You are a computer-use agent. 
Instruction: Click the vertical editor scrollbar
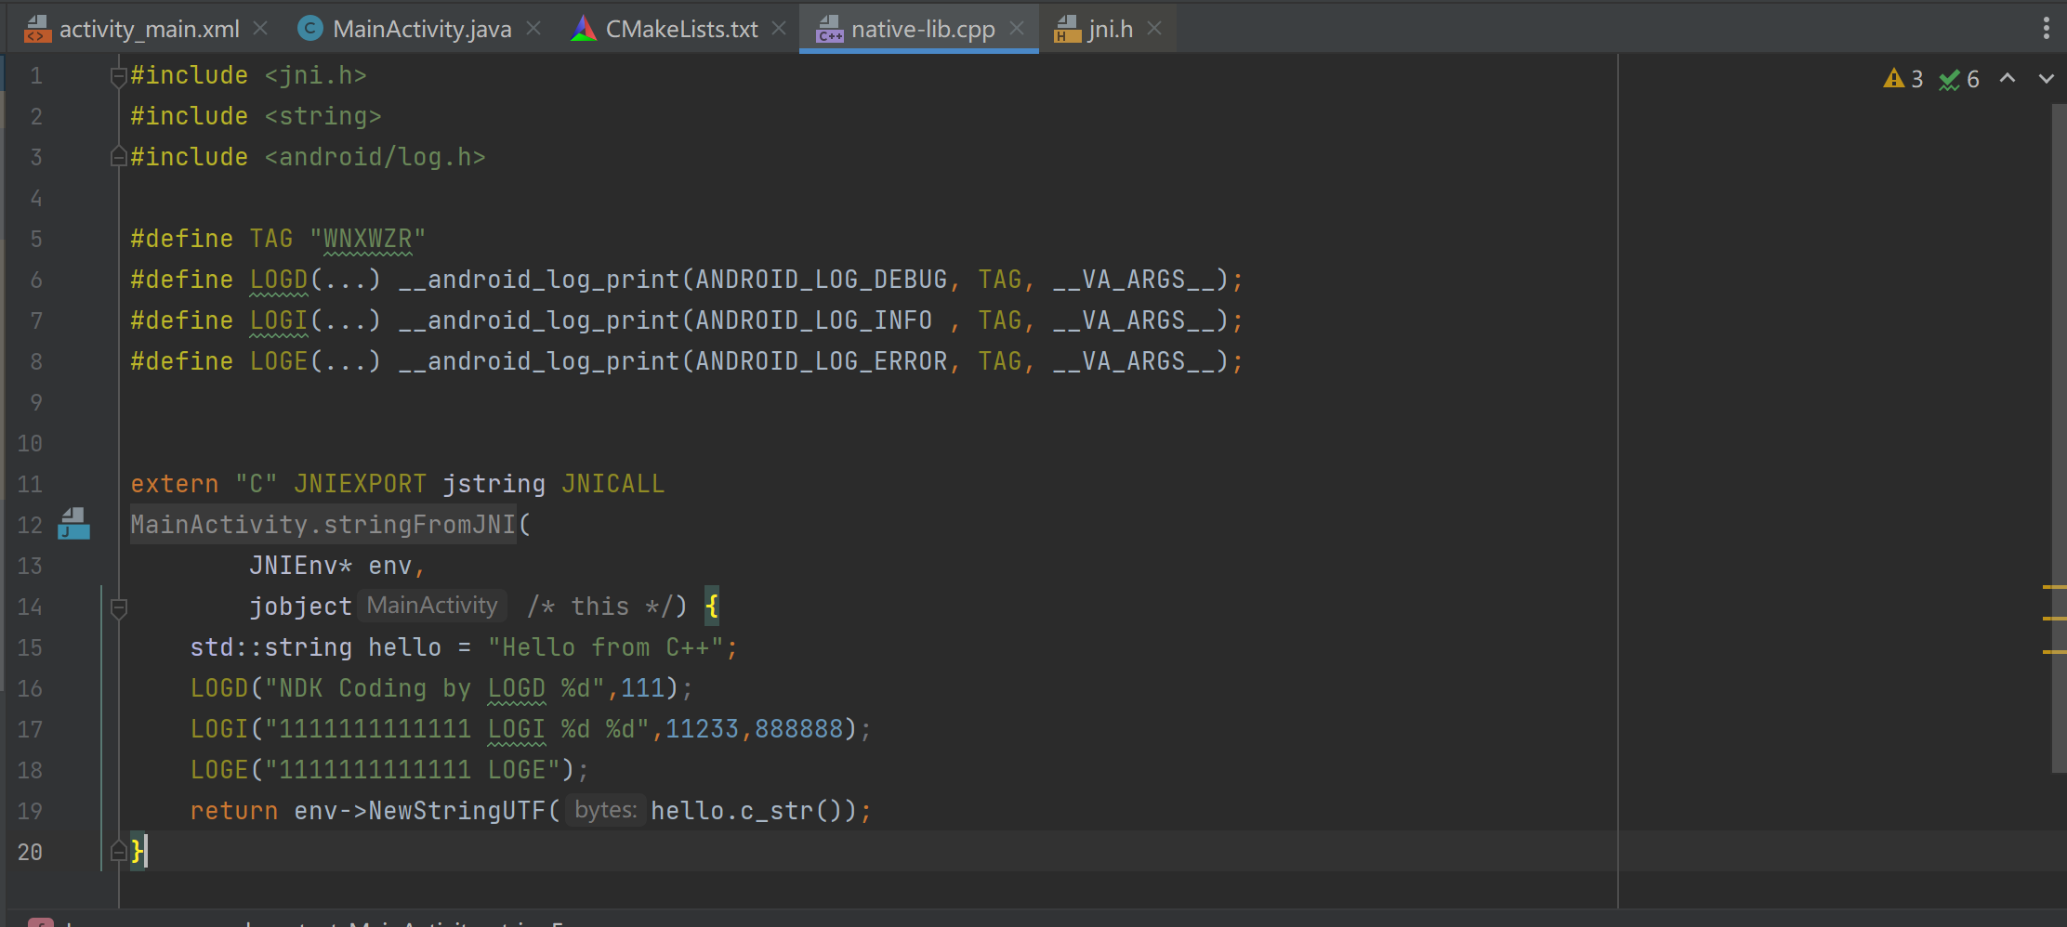(x=2058, y=437)
